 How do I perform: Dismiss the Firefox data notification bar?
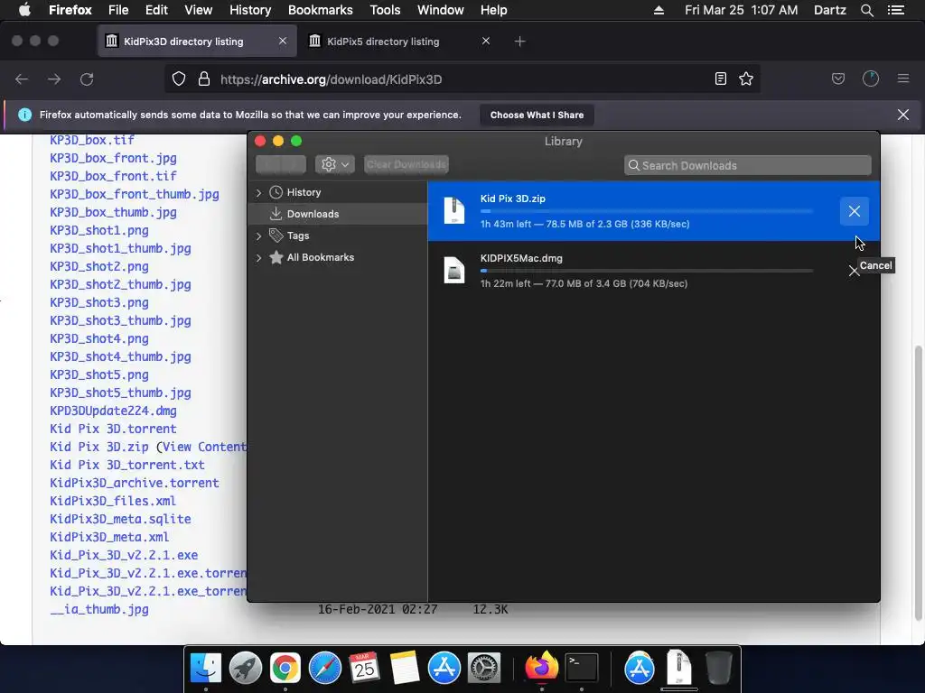pos(903,115)
